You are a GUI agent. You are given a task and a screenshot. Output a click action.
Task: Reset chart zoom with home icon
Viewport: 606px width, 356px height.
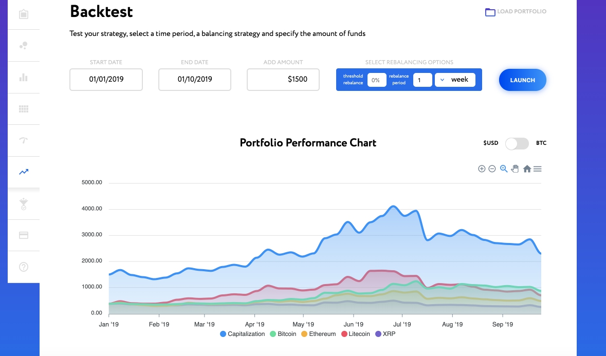point(527,168)
